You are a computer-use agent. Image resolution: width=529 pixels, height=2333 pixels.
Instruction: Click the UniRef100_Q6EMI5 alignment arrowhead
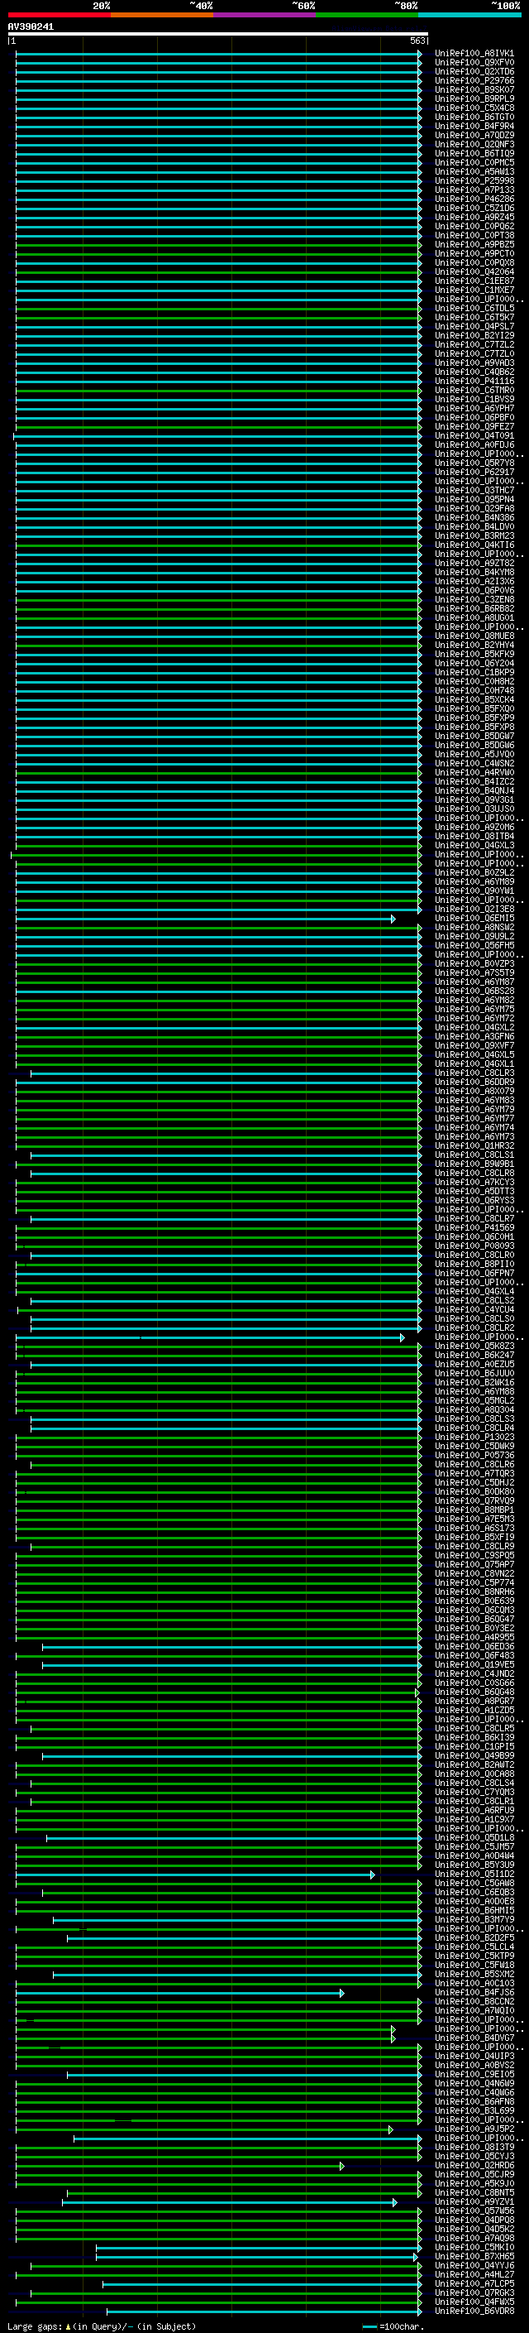pyautogui.click(x=393, y=919)
